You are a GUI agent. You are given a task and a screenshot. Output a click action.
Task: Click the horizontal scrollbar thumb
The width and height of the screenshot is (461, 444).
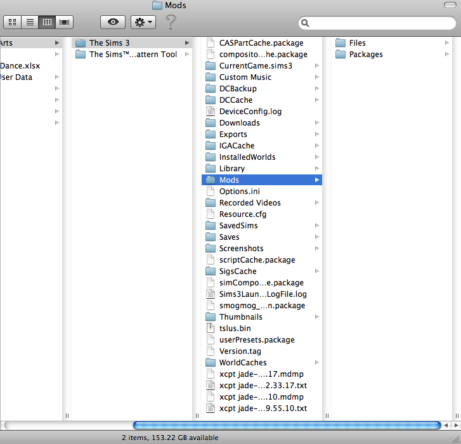[x=287, y=425]
